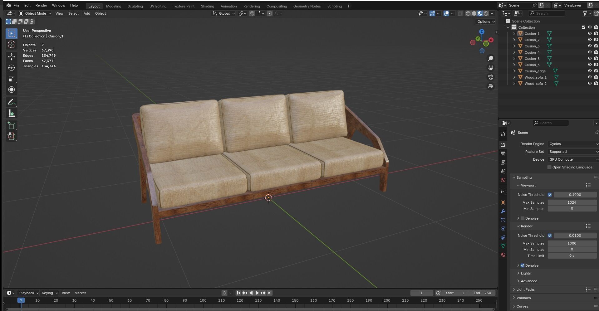Screen dimensions: 599x311
Task: Hide Cusion_4 in viewport
Action: pos(590,52)
